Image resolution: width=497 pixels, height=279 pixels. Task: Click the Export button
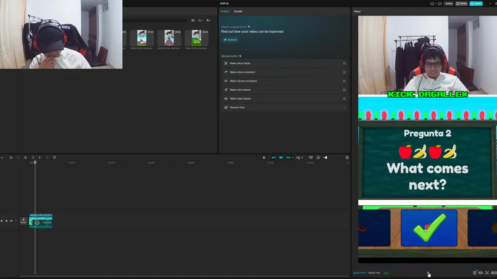click(x=476, y=3)
